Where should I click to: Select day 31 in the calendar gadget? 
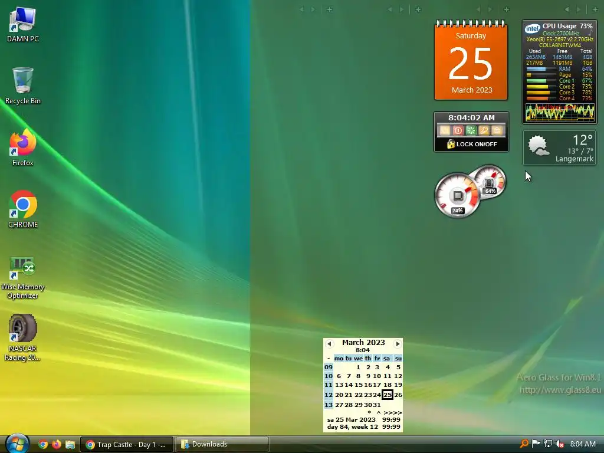[x=377, y=405]
